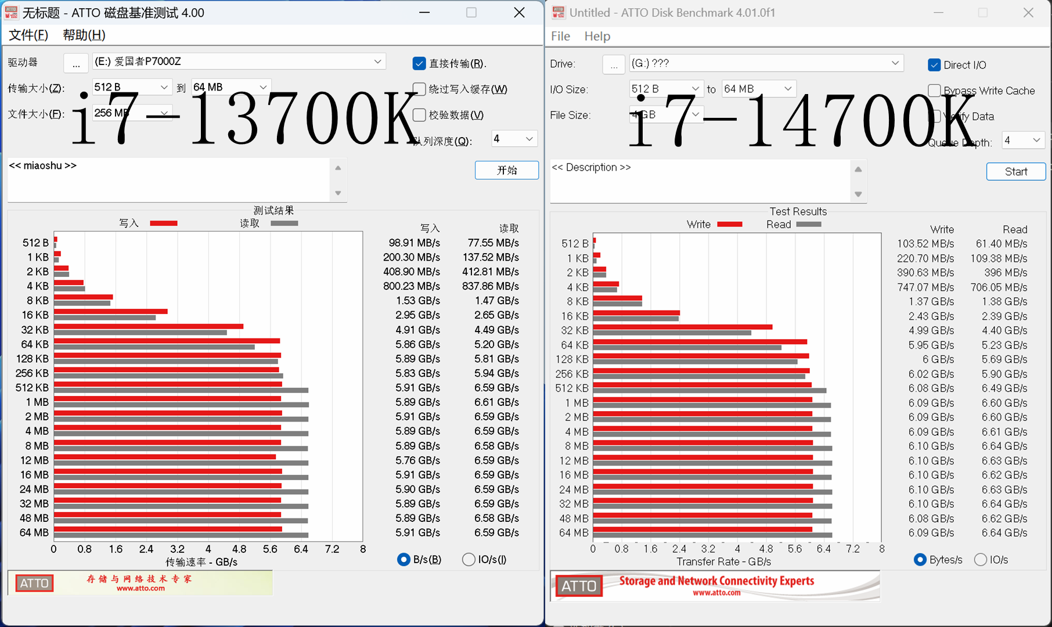Screen dimensions: 1052x627
Task: Click the 200.30 MB/s write value
Action: coord(412,257)
